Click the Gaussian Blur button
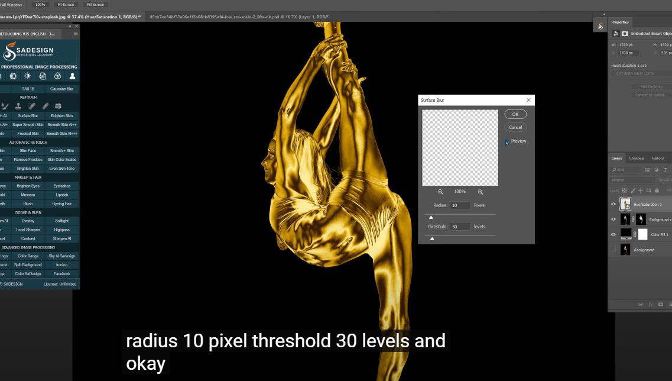 pyautogui.click(x=61, y=89)
